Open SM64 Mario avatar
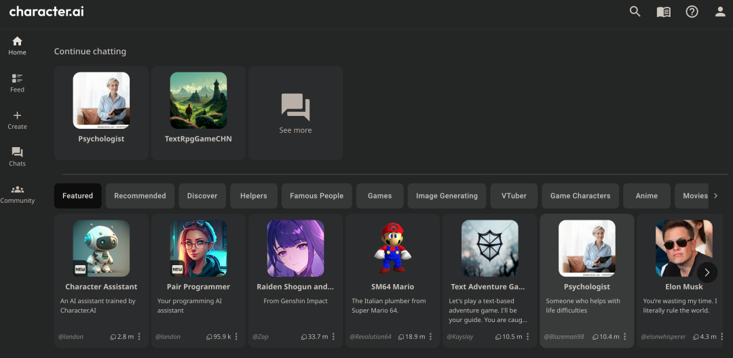This screenshot has height=358, width=733. (393, 248)
